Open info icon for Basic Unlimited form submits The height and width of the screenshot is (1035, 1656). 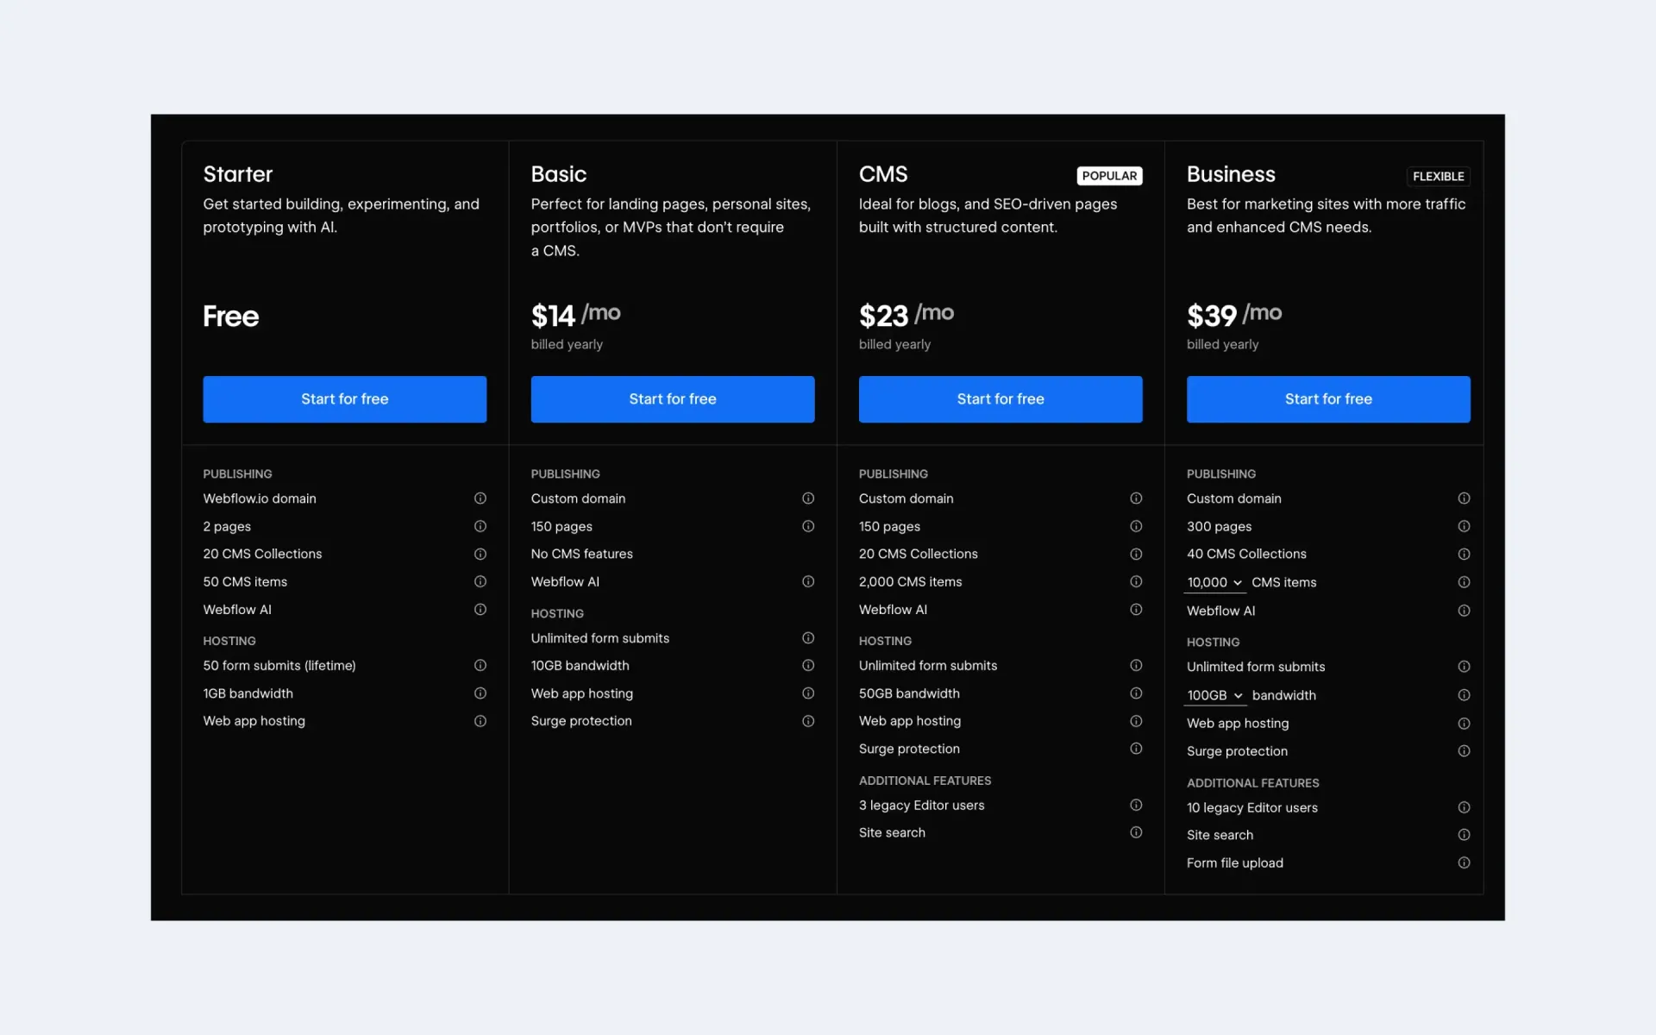(x=808, y=638)
